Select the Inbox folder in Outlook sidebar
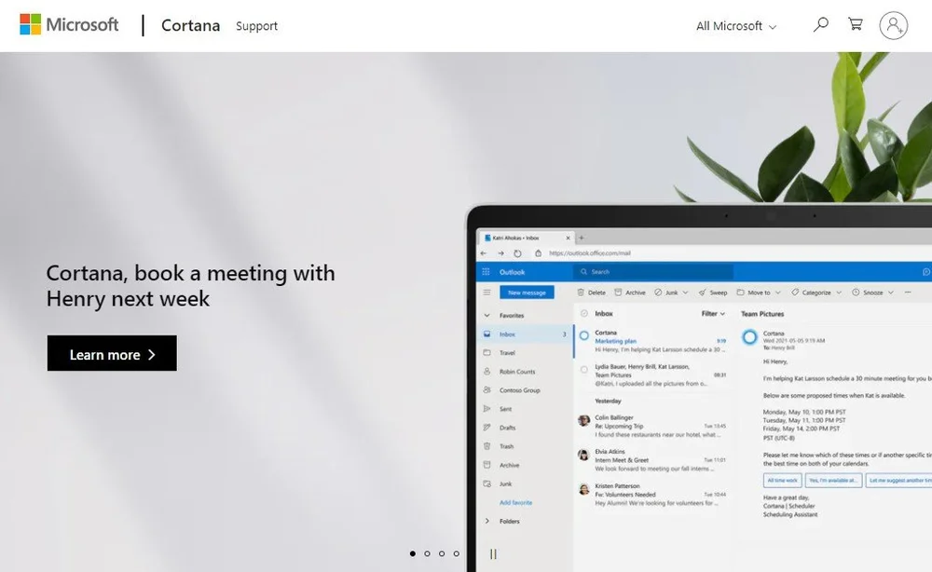Screen dimensions: 932x572 (x=526, y=334)
